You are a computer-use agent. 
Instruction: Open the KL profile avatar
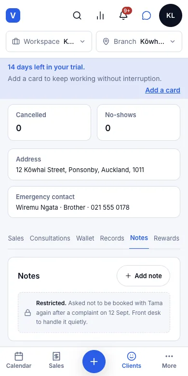coord(171,15)
